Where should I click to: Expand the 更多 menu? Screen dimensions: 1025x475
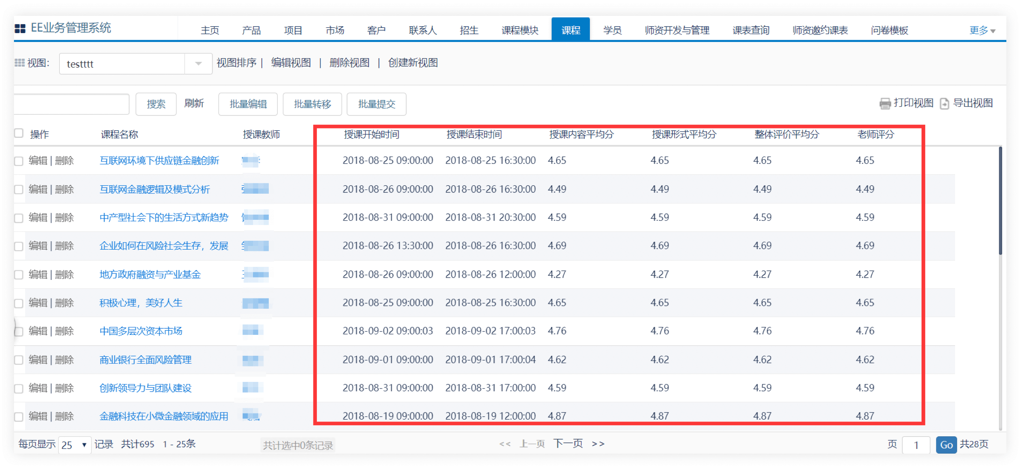coord(982,30)
